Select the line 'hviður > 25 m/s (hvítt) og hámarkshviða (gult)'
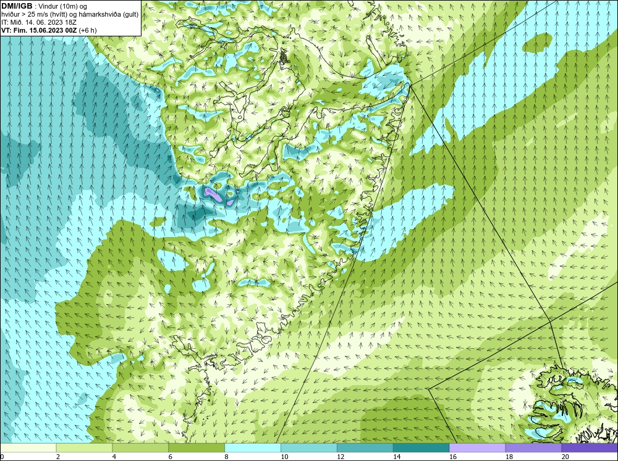This screenshot has width=618, height=461. [x=70, y=14]
